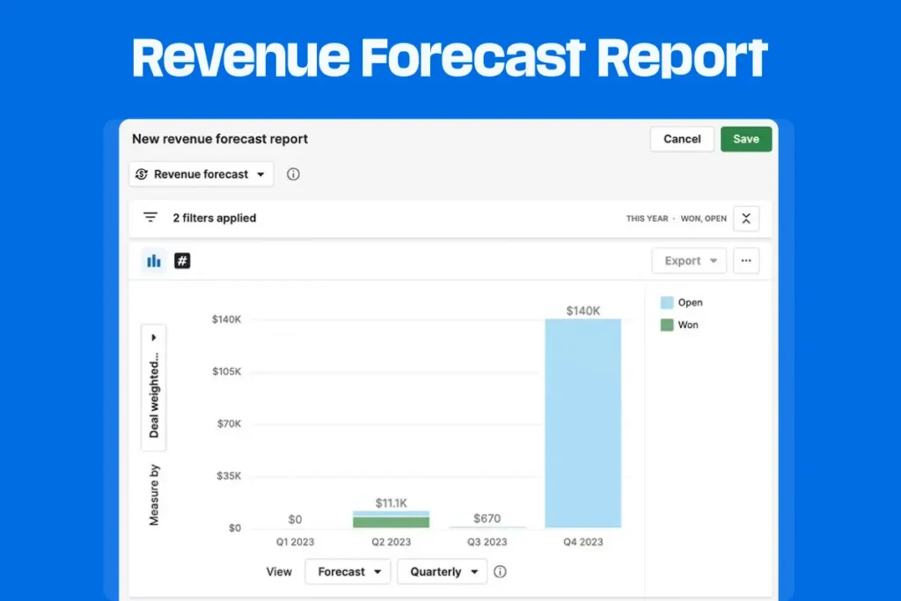
Task: Switch to the number (#) view icon
Action: (182, 260)
